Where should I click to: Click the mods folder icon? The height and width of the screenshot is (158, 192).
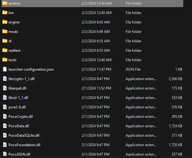[5, 31]
